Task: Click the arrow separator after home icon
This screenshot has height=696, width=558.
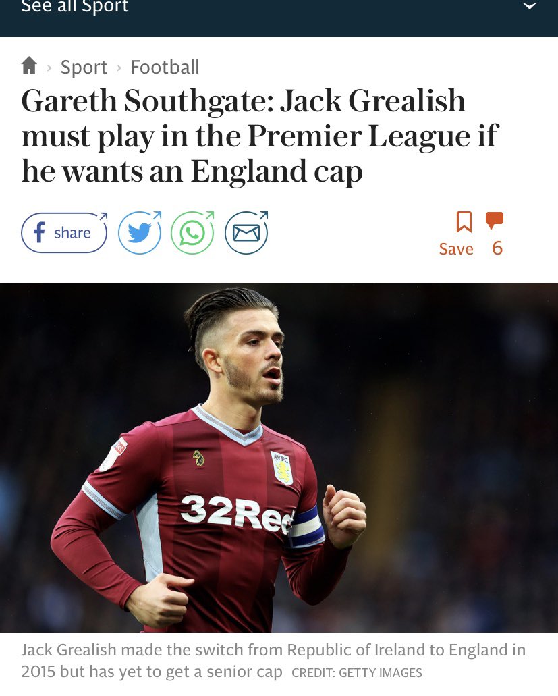Action: [x=49, y=68]
